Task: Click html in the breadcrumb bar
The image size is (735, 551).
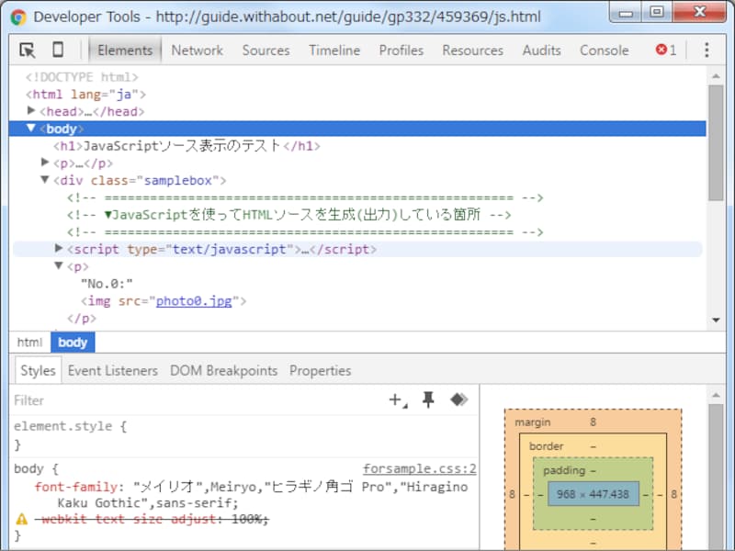Action: pos(29,343)
